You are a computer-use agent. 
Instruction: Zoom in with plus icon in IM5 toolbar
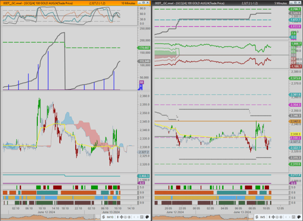281,217
